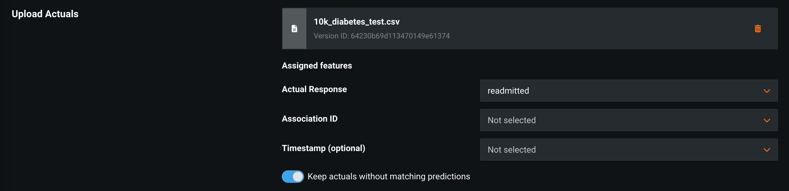Click the document icon beside 10k_diabetes_test.csv
This screenshot has height=191, width=789.
pyautogui.click(x=294, y=29)
